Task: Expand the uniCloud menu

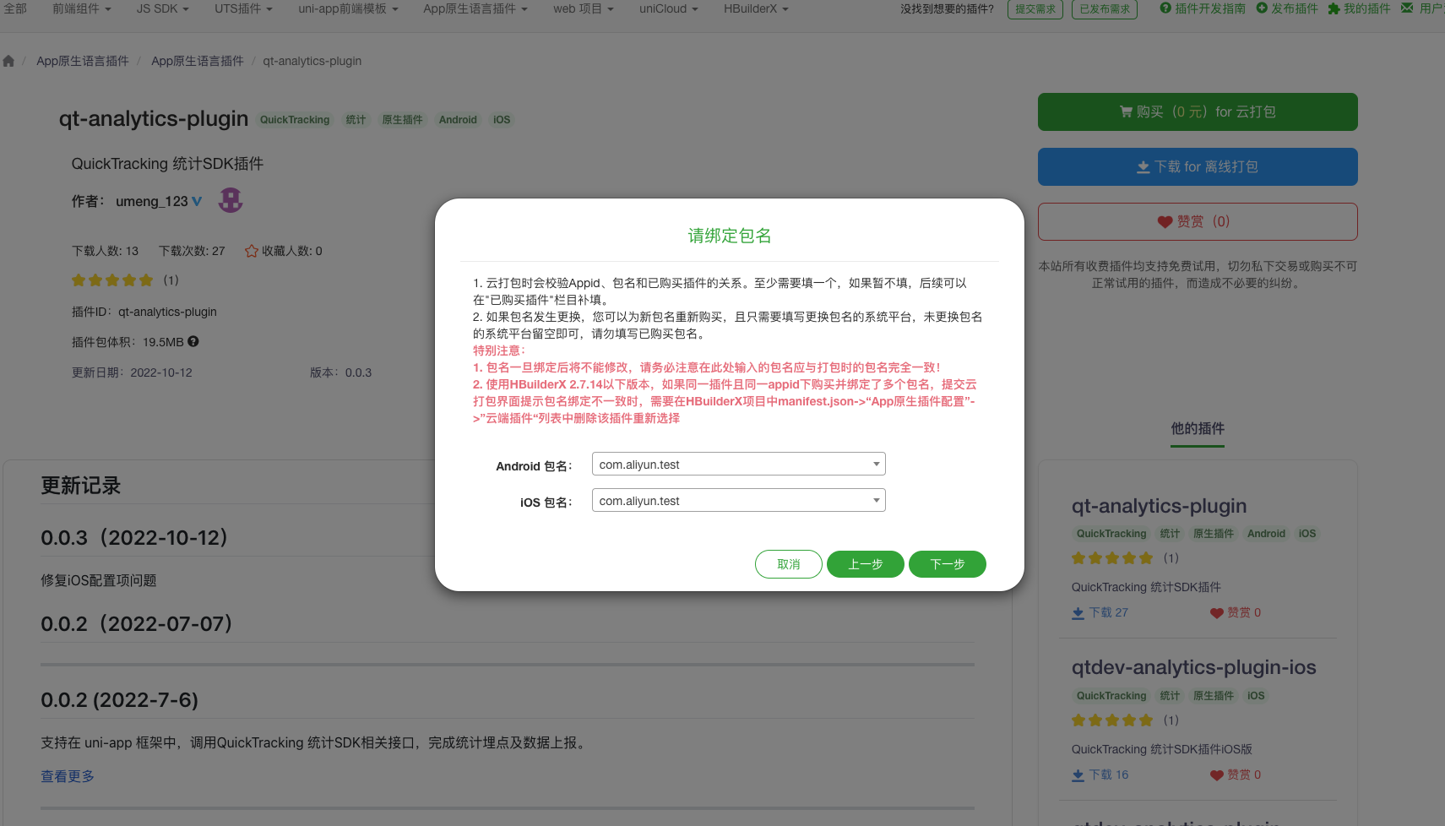Action: coord(669,8)
